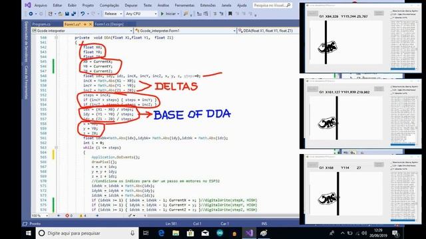
Task: Open the Release configuration dropdown
Action: tap(113, 13)
